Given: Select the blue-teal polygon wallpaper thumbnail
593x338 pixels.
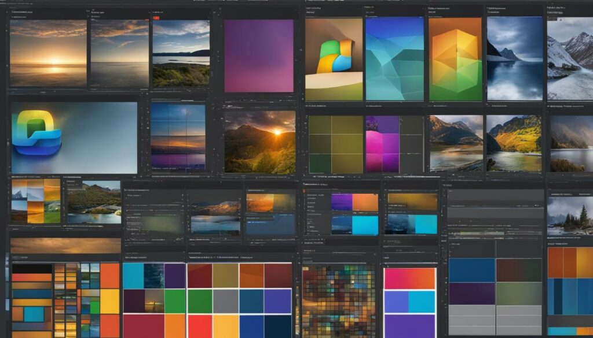Looking at the screenshot, I should [394, 59].
